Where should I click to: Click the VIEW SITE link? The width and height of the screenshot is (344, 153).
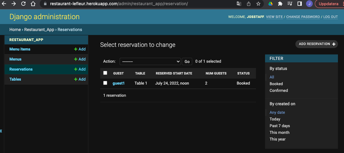pyautogui.click(x=274, y=17)
